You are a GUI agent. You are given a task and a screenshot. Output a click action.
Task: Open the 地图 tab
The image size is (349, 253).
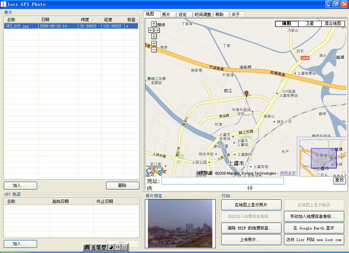pyautogui.click(x=152, y=14)
